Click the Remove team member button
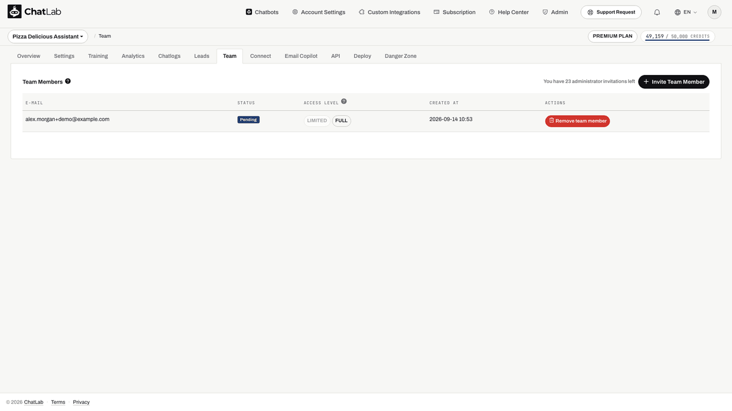The image size is (732, 411). point(578,121)
